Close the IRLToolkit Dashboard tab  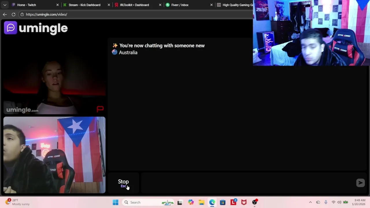coord(160,5)
